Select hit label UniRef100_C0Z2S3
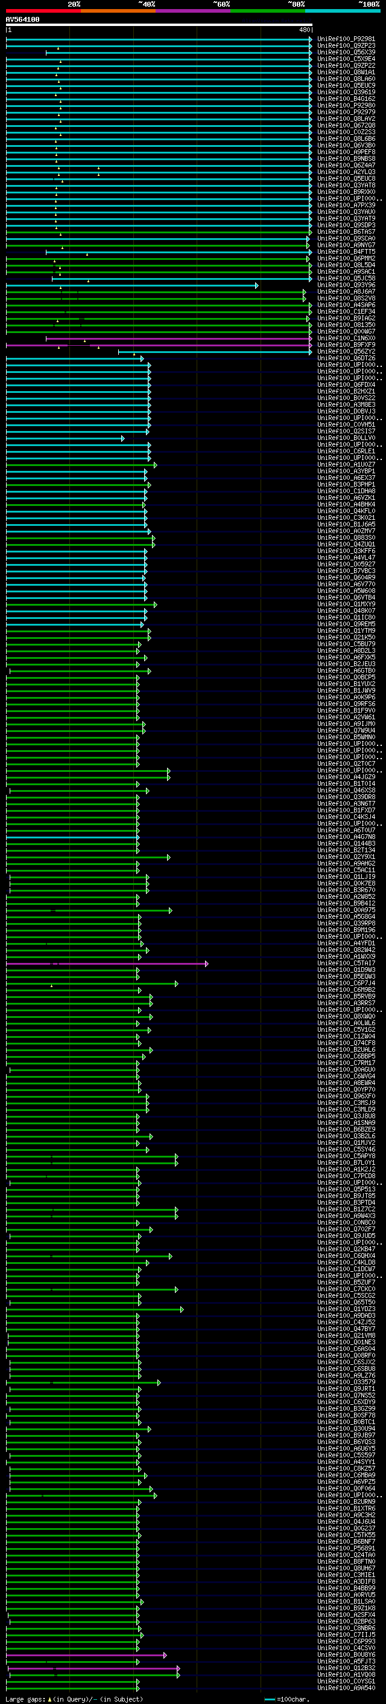 point(346,132)
